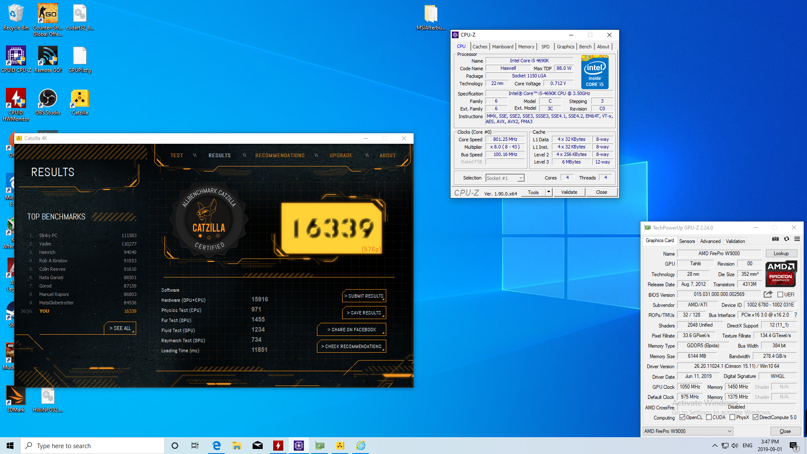
Task: Open the Advanced tab in GPU-Z
Action: pyautogui.click(x=710, y=241)
